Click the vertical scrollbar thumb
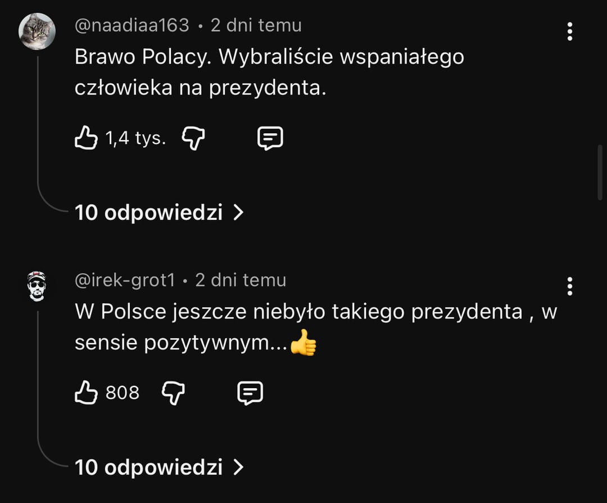607x503 pixels. 600,172
